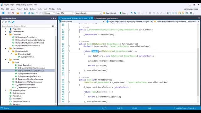Switch to D_DepartmentSyncService.cs tab
Screen dimensions: 201x113
point(106,18)
